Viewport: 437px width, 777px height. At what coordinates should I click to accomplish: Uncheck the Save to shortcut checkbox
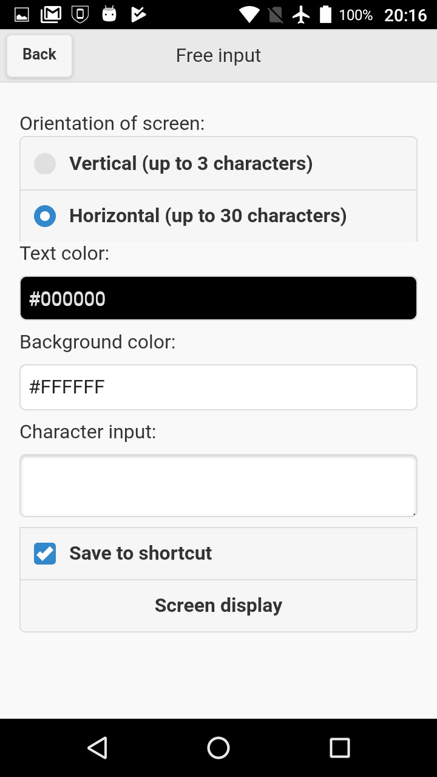pyautogui.click(x=45, y=554)
